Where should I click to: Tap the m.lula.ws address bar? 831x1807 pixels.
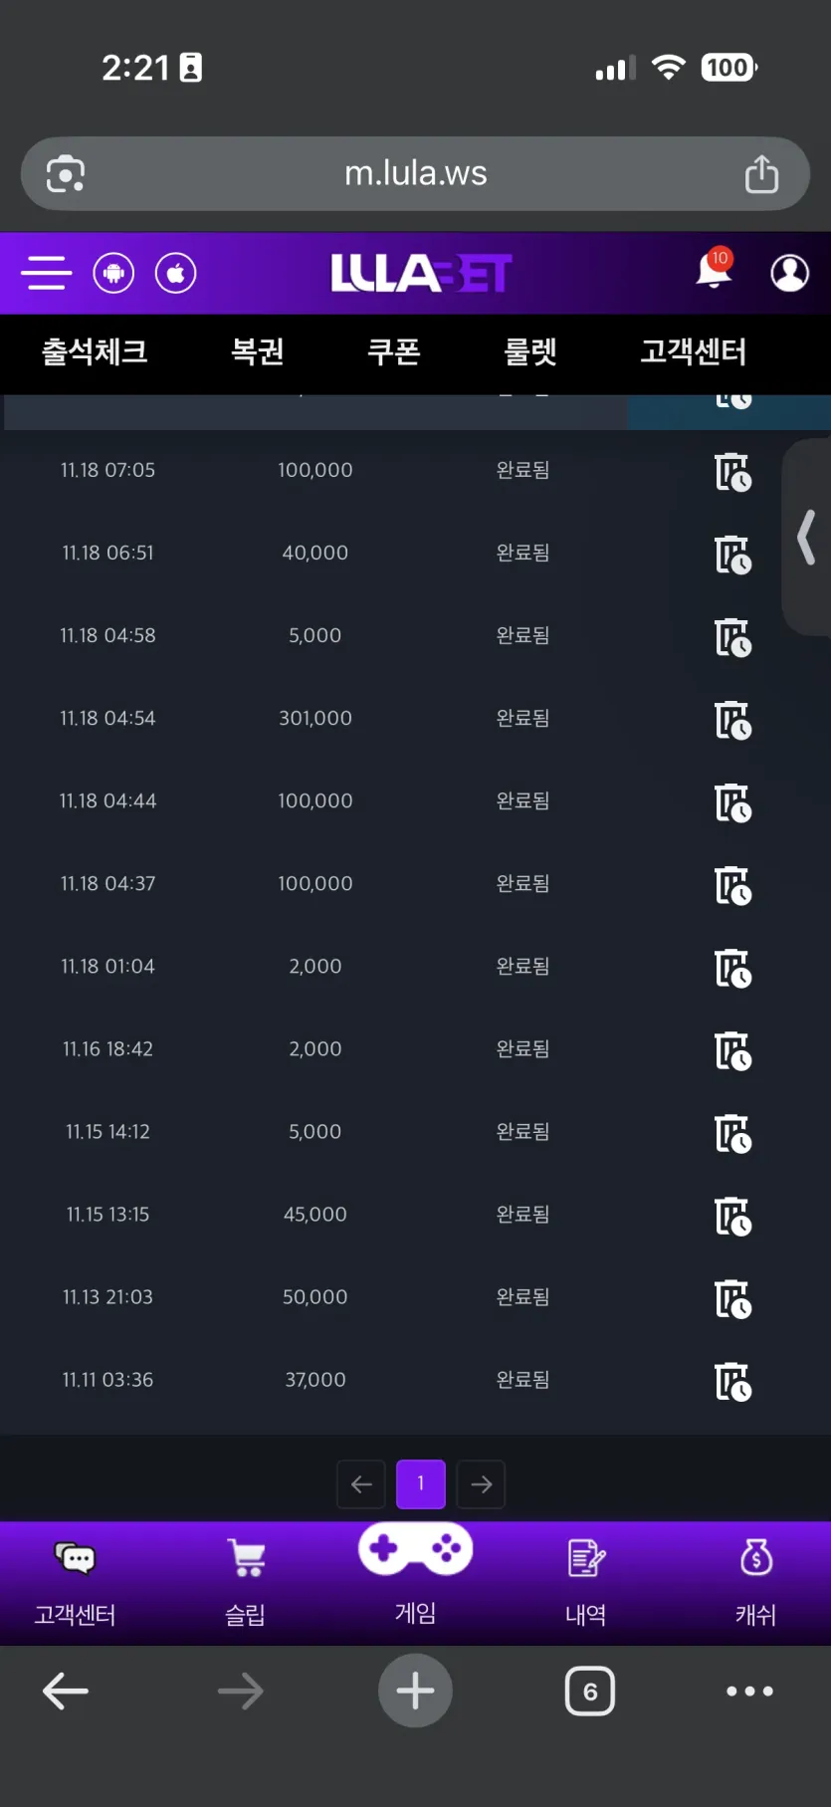coord(415,173)
